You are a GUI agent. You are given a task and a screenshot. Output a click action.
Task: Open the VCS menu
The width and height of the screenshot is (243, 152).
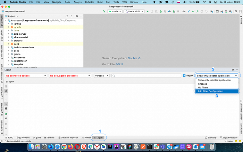tap(124, 2)
